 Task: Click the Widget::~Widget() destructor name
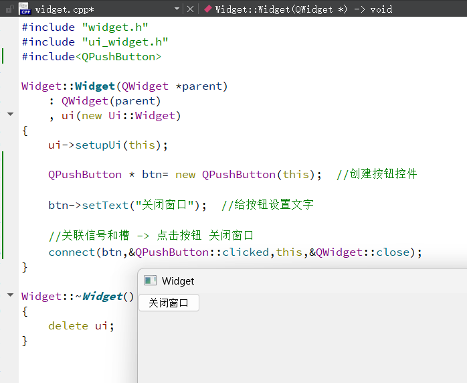pyautogui.click(x=78, y=297)
